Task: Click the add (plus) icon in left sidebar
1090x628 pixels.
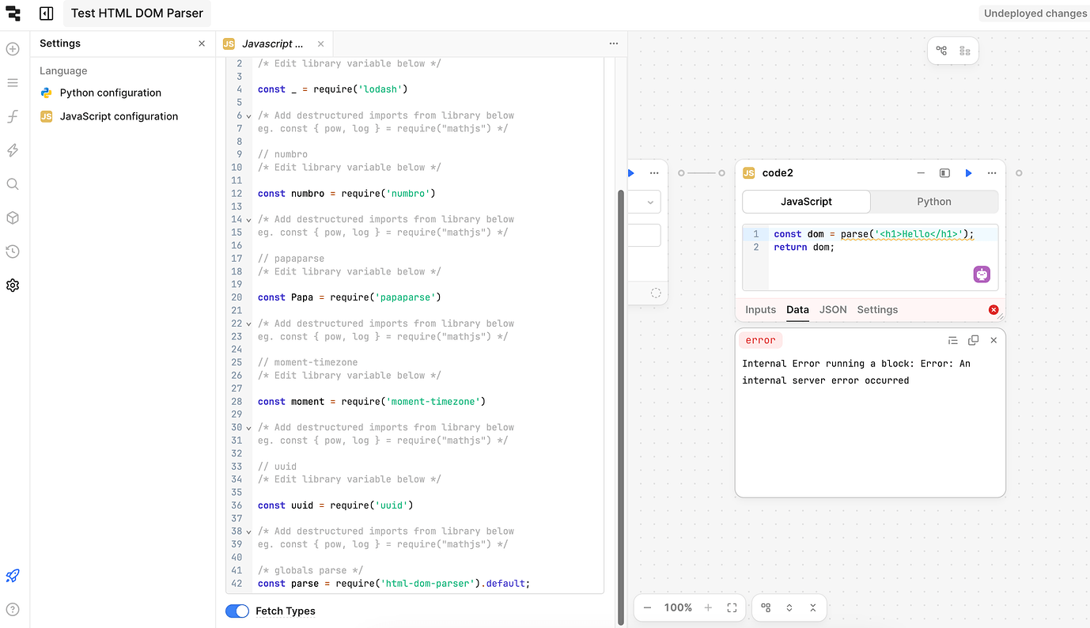Action: coord(13,49)
